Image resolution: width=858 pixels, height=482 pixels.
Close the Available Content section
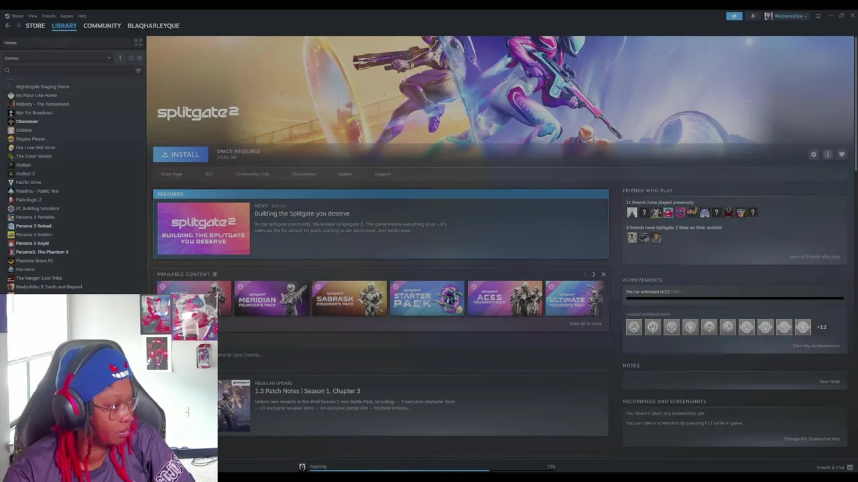pyautogui.click(x=603, y=274)
